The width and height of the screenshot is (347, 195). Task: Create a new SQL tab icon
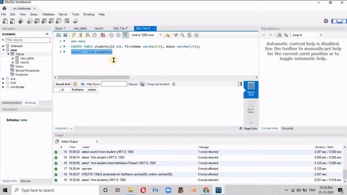(5, 21)
